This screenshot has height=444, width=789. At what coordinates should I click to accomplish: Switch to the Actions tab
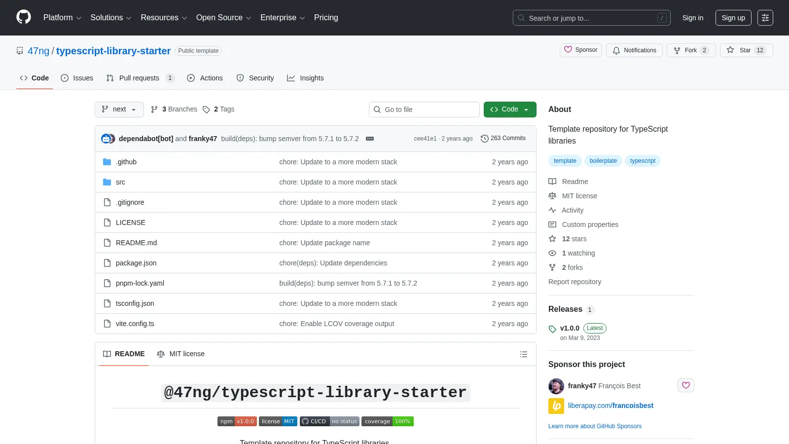click(x=205, y=78)
